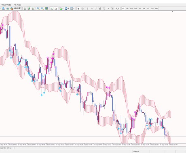Screen dimensions: 186x153
Task: Select the vertical line drawing tool
Action: tap(88, 8)
